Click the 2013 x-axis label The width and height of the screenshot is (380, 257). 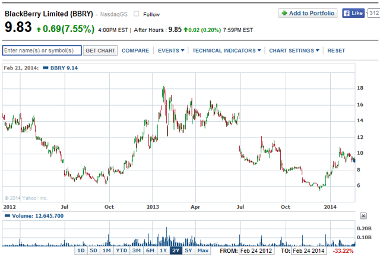click(153, 207)
